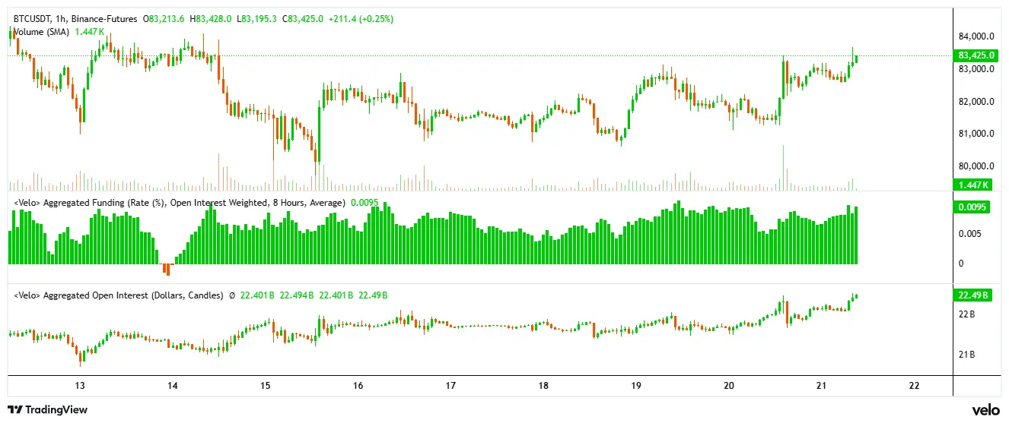Click the 83,425.0 current price label
The image size is (1009, 423).
[x=975, y=55]
